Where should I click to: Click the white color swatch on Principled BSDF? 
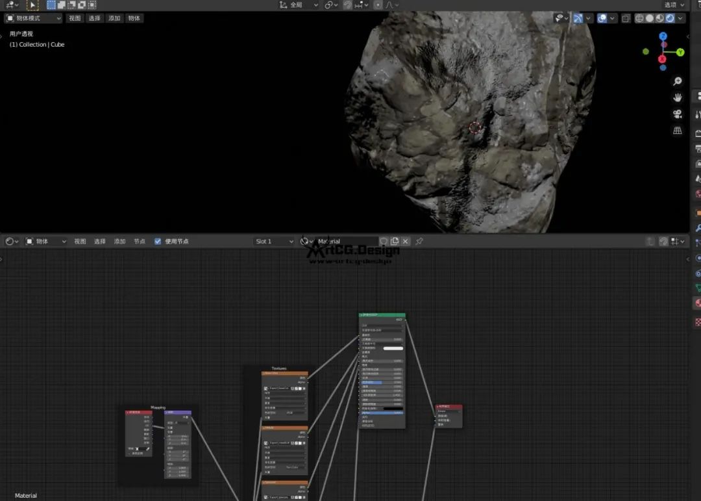click(393, 348)
